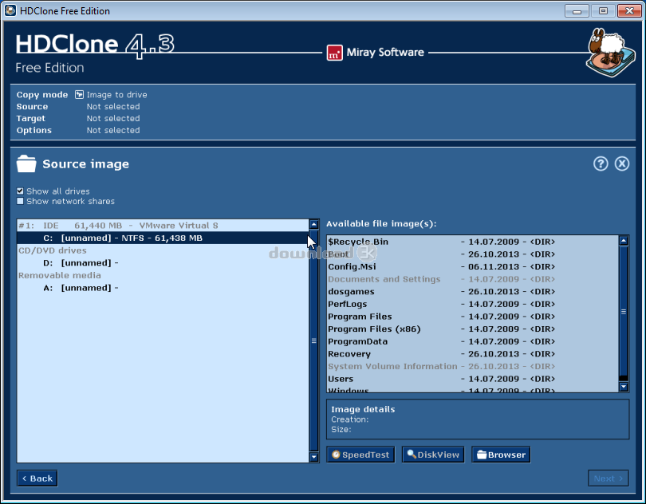Select the C: NTFS 61,438 MB partition

click(x=163, y=238)
